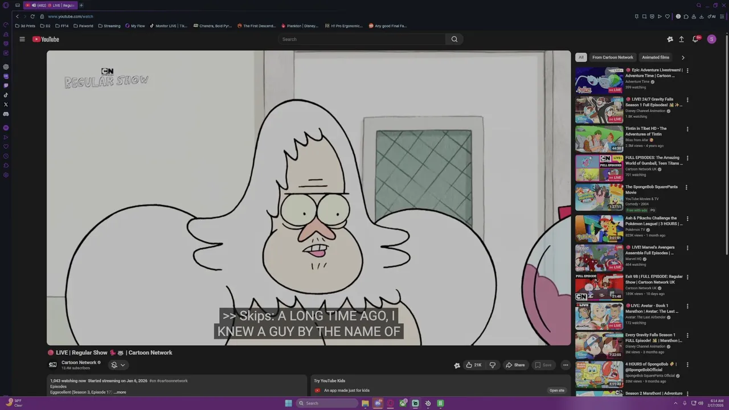The width and height of the screenshot is (729, 410).
Task: Open The First Descendant bookmark
Action: pos(256,26)
